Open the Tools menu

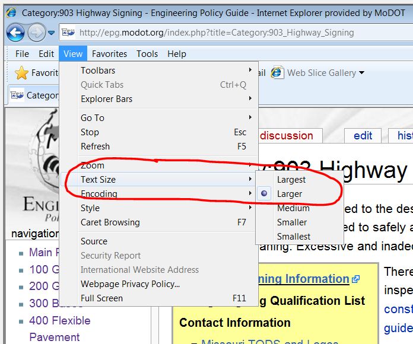point(147,54)
